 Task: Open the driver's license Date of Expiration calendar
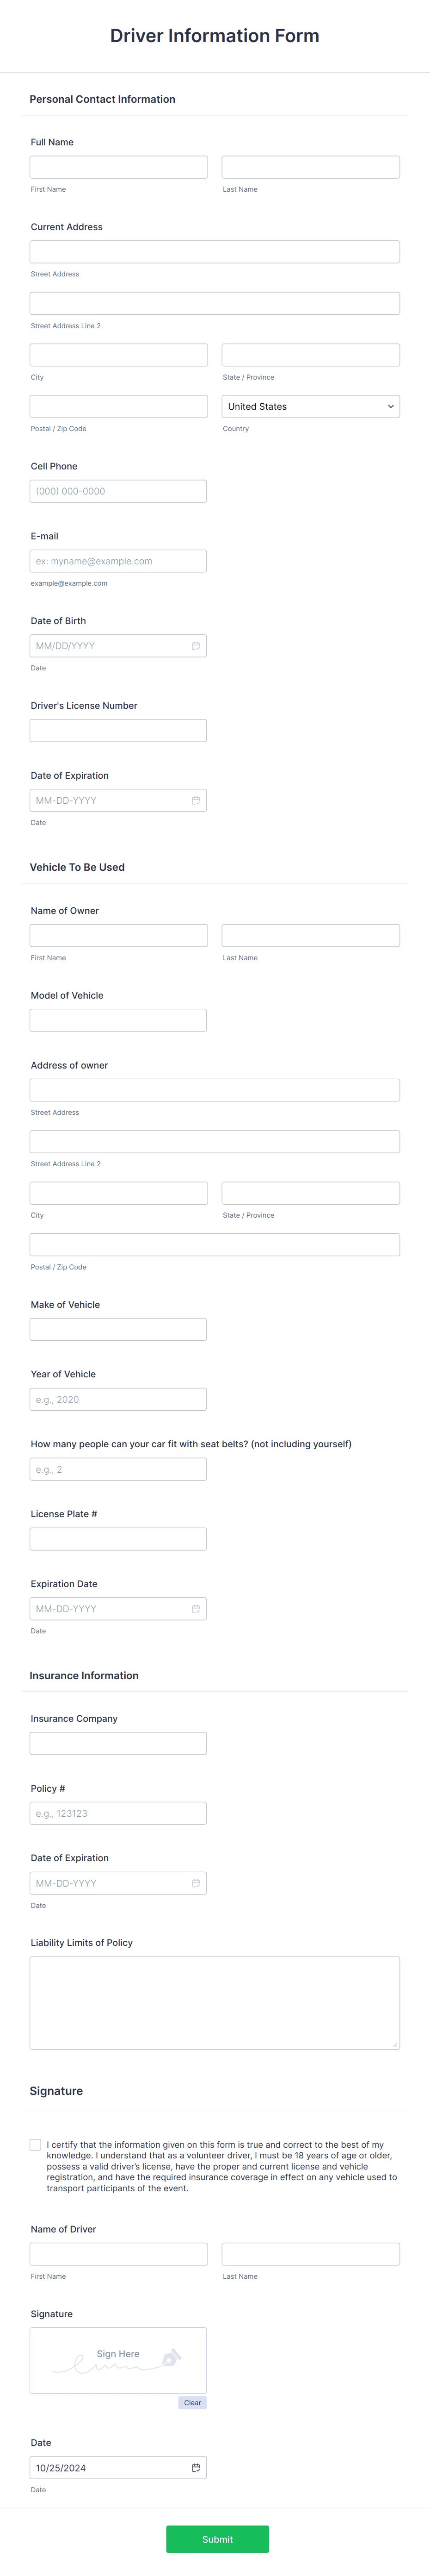point(196,800)
